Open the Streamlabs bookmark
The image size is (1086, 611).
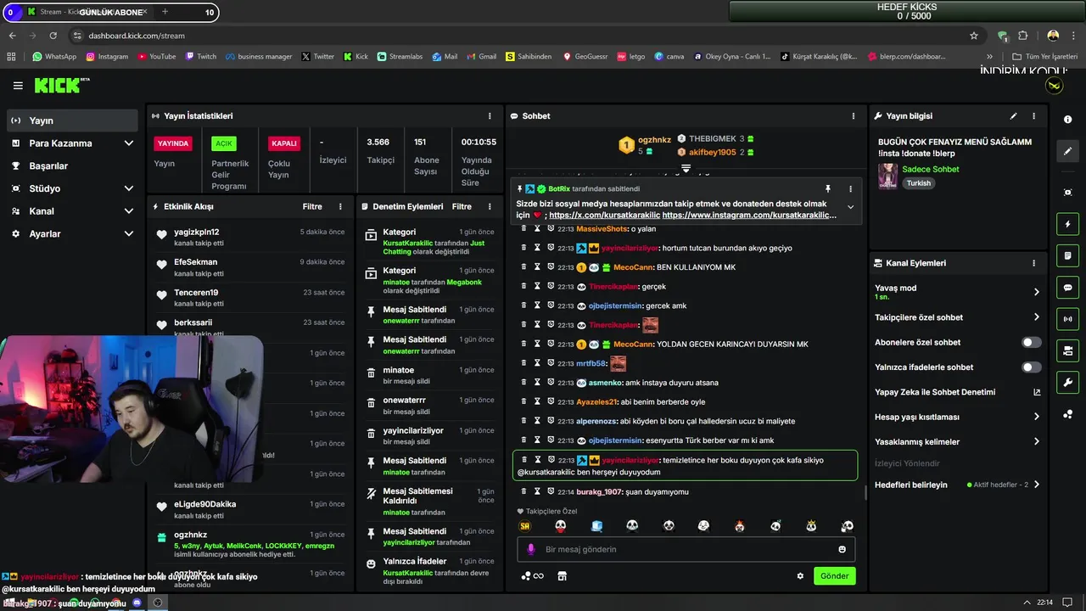click(399, 57)
